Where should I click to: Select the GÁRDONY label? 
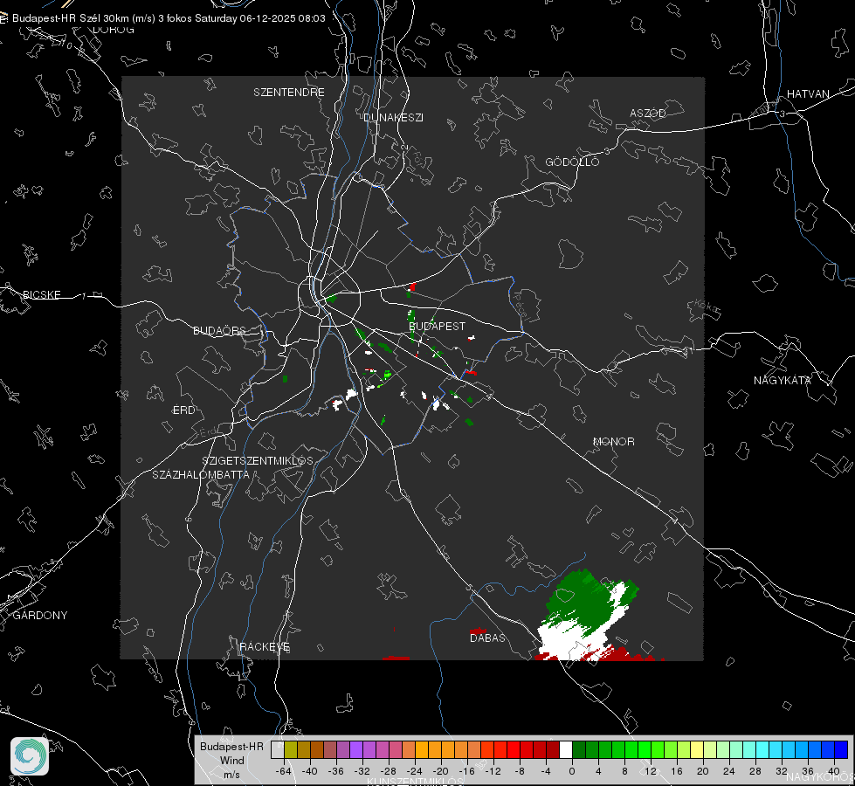click(x=40, y=616)
